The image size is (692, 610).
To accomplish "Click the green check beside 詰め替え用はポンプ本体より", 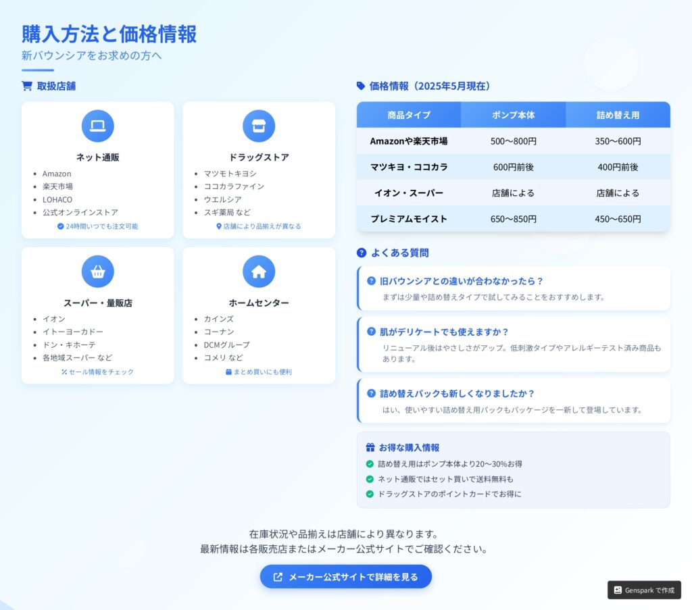I will point(370,463).
